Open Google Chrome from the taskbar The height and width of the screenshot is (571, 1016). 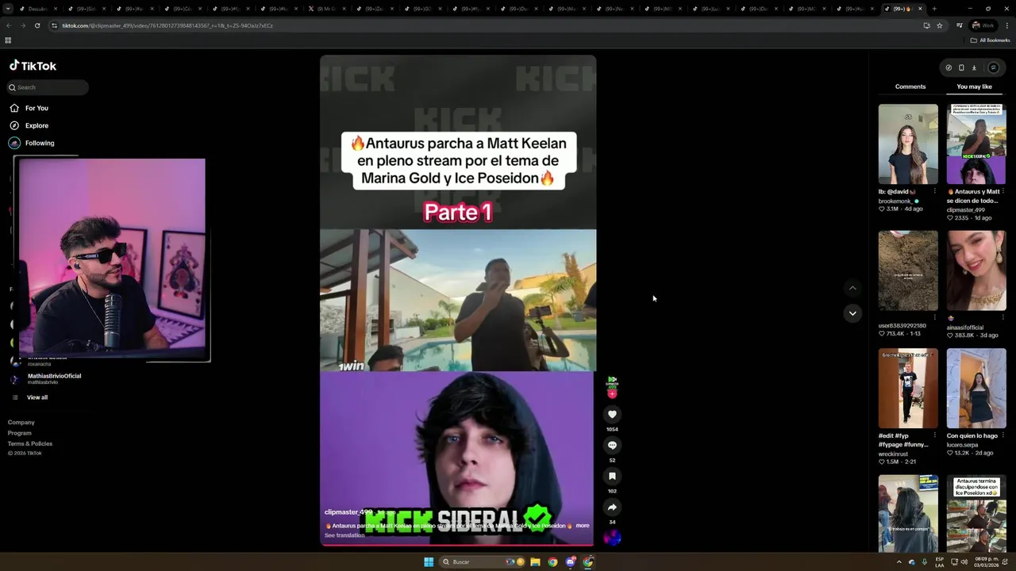[552, 561]
